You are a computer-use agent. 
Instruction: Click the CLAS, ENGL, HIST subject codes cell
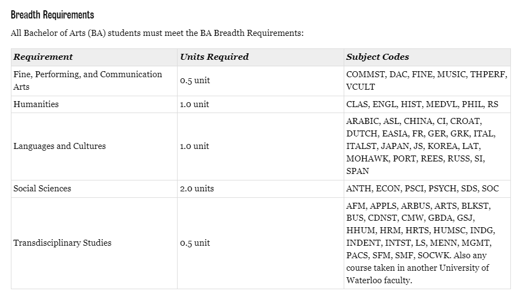pos(427,104)
